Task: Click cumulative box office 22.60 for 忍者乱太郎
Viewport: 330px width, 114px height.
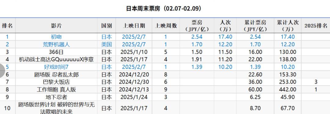Action: pos(255,75)
